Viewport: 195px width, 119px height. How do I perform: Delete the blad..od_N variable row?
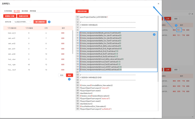(x=63, y=33)
